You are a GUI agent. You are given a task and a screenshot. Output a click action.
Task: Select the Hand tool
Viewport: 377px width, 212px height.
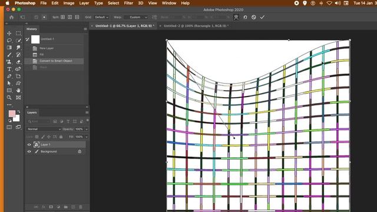18,90
